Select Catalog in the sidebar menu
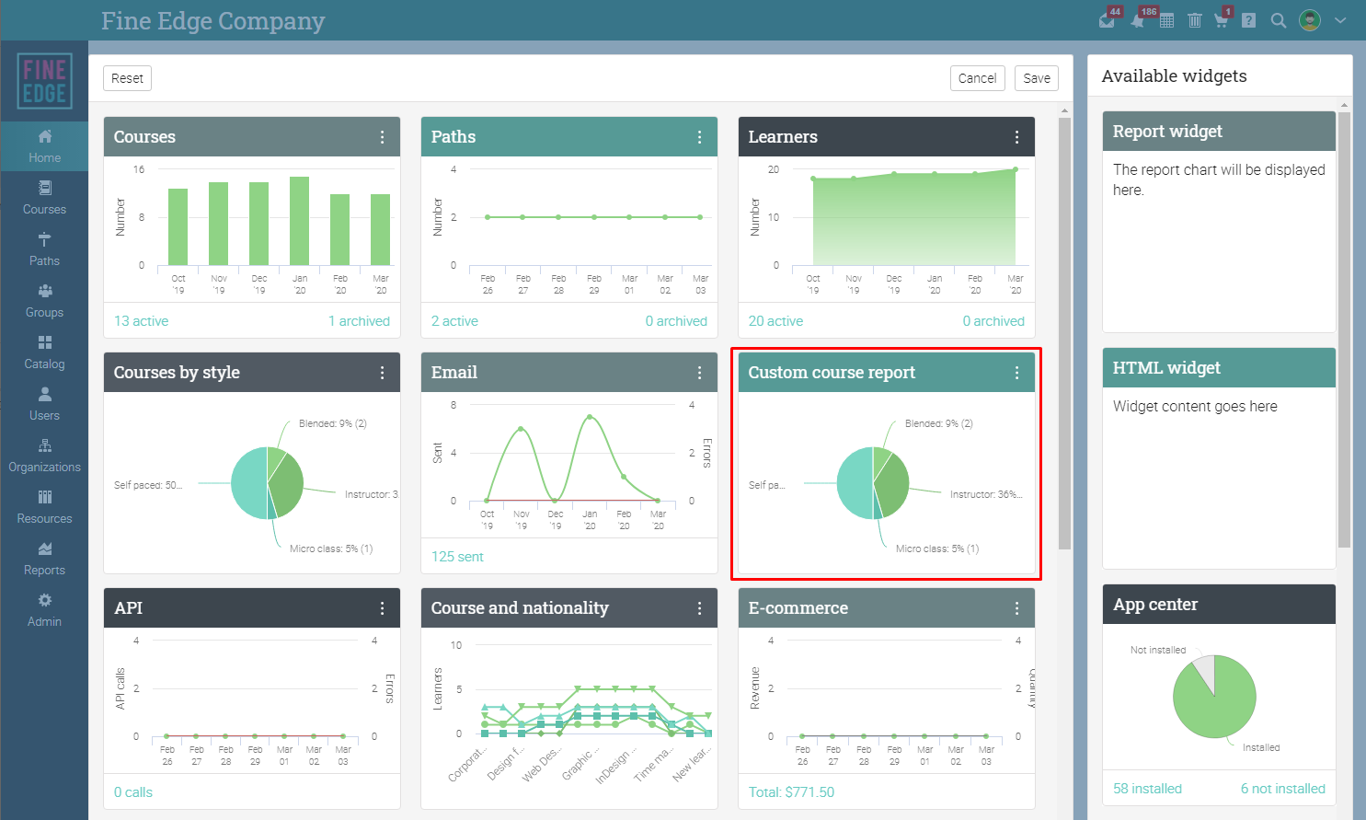1366x820 pixels. click(44, 352)
